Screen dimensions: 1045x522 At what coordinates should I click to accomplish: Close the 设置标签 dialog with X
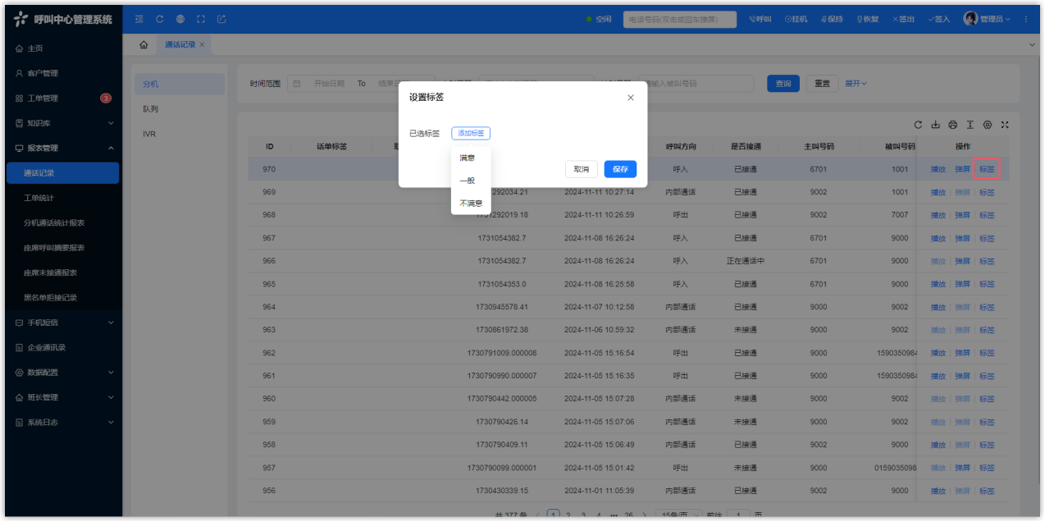tap(630, 98)
